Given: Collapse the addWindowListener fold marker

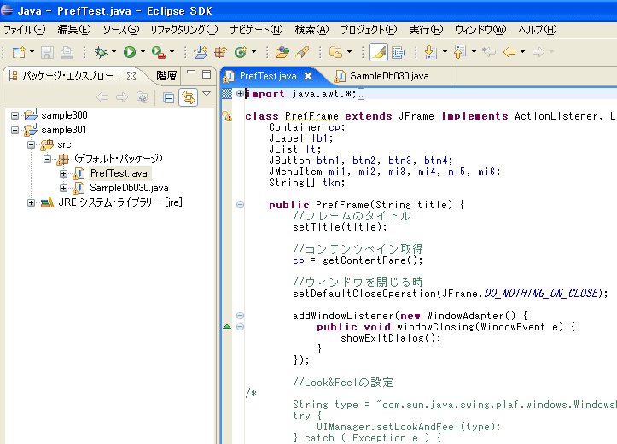Looking at the screenshot, I should click(240, 315).
